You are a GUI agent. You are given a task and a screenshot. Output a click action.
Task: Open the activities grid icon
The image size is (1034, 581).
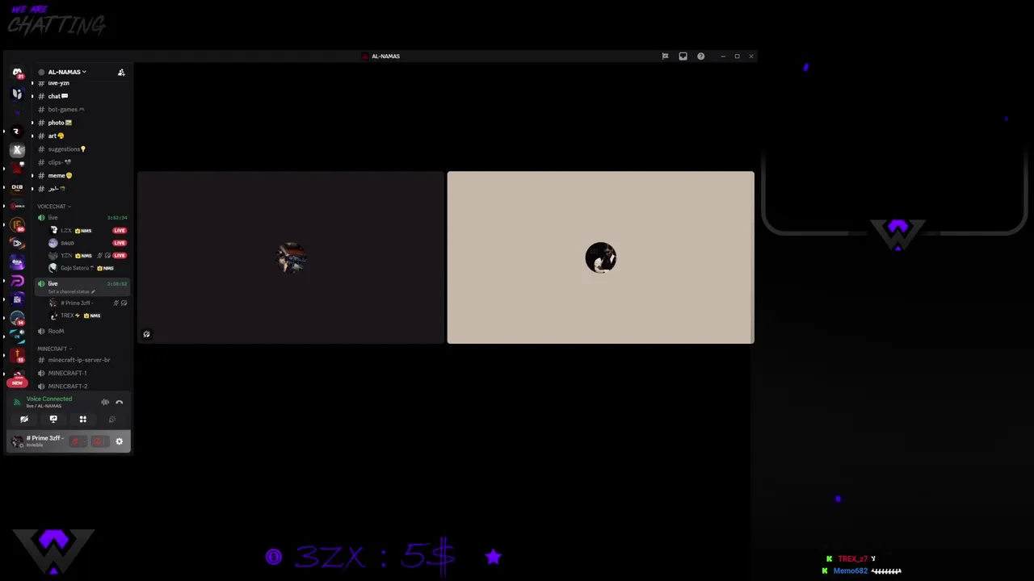click(82, 419)
